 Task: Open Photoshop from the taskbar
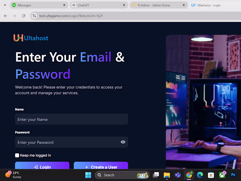pyautogui.click(x=233, y=175)
